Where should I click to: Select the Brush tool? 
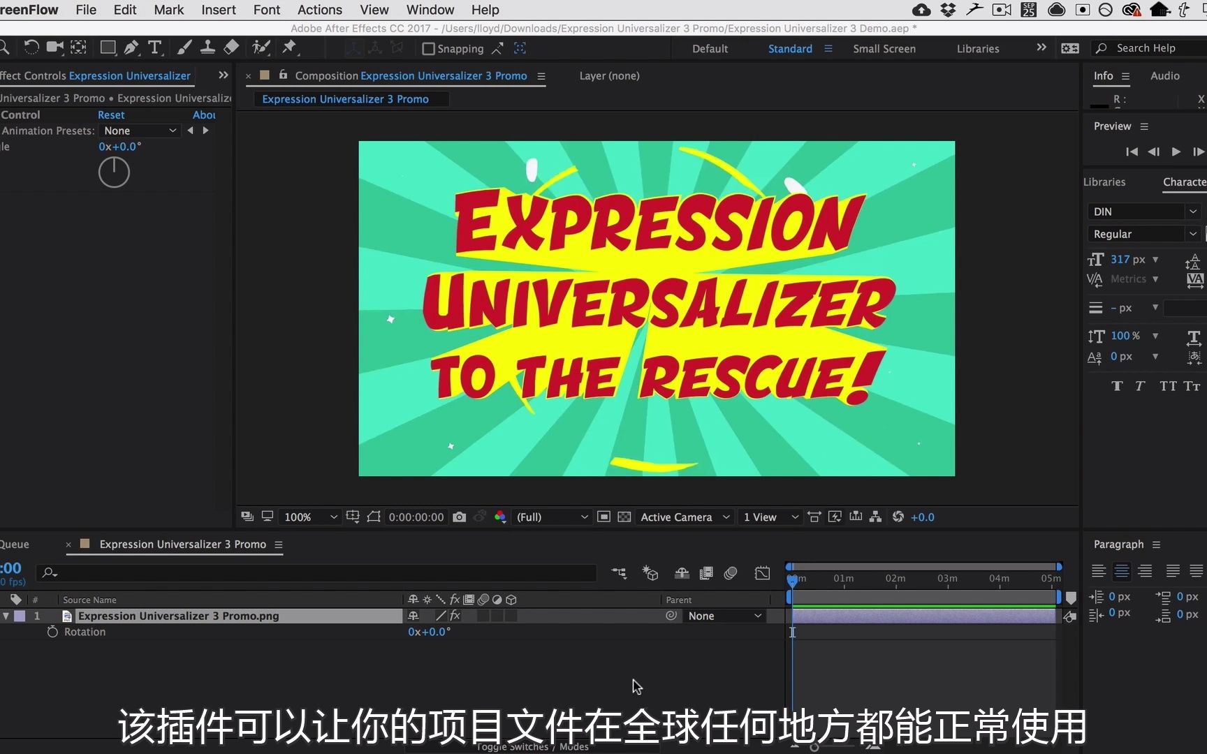pos(184,47)
